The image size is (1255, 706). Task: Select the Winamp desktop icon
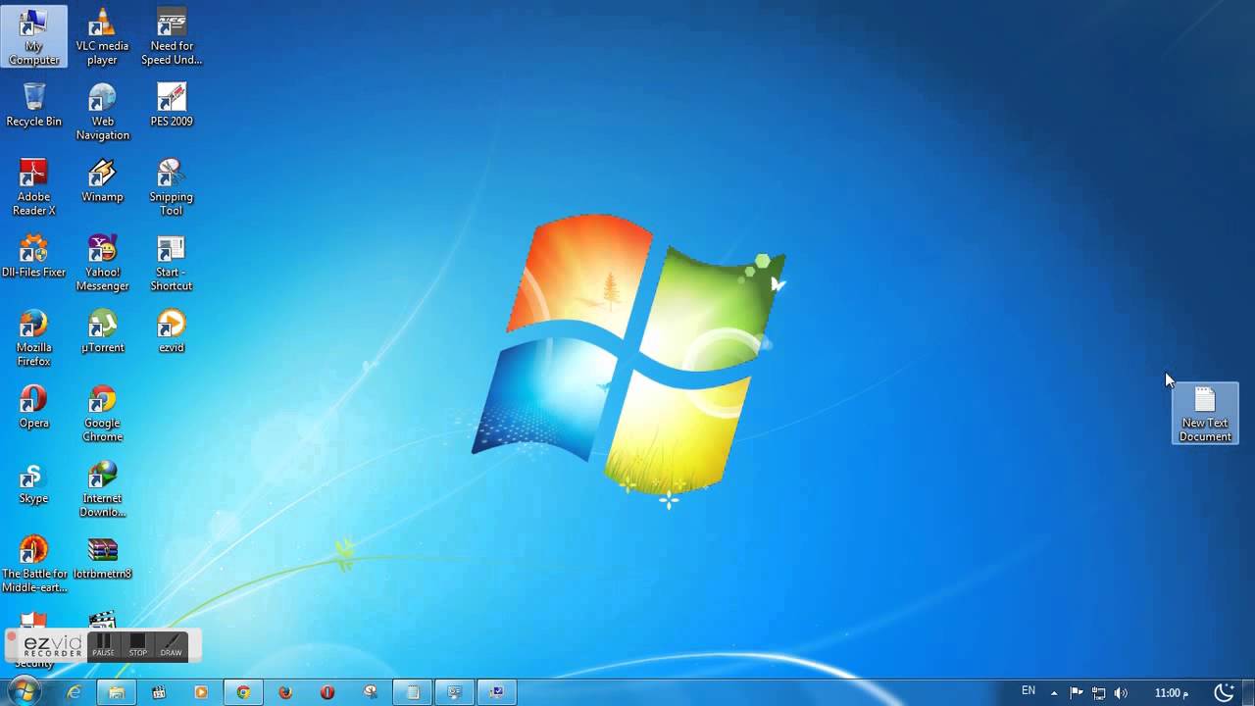[x=102, y=180]
